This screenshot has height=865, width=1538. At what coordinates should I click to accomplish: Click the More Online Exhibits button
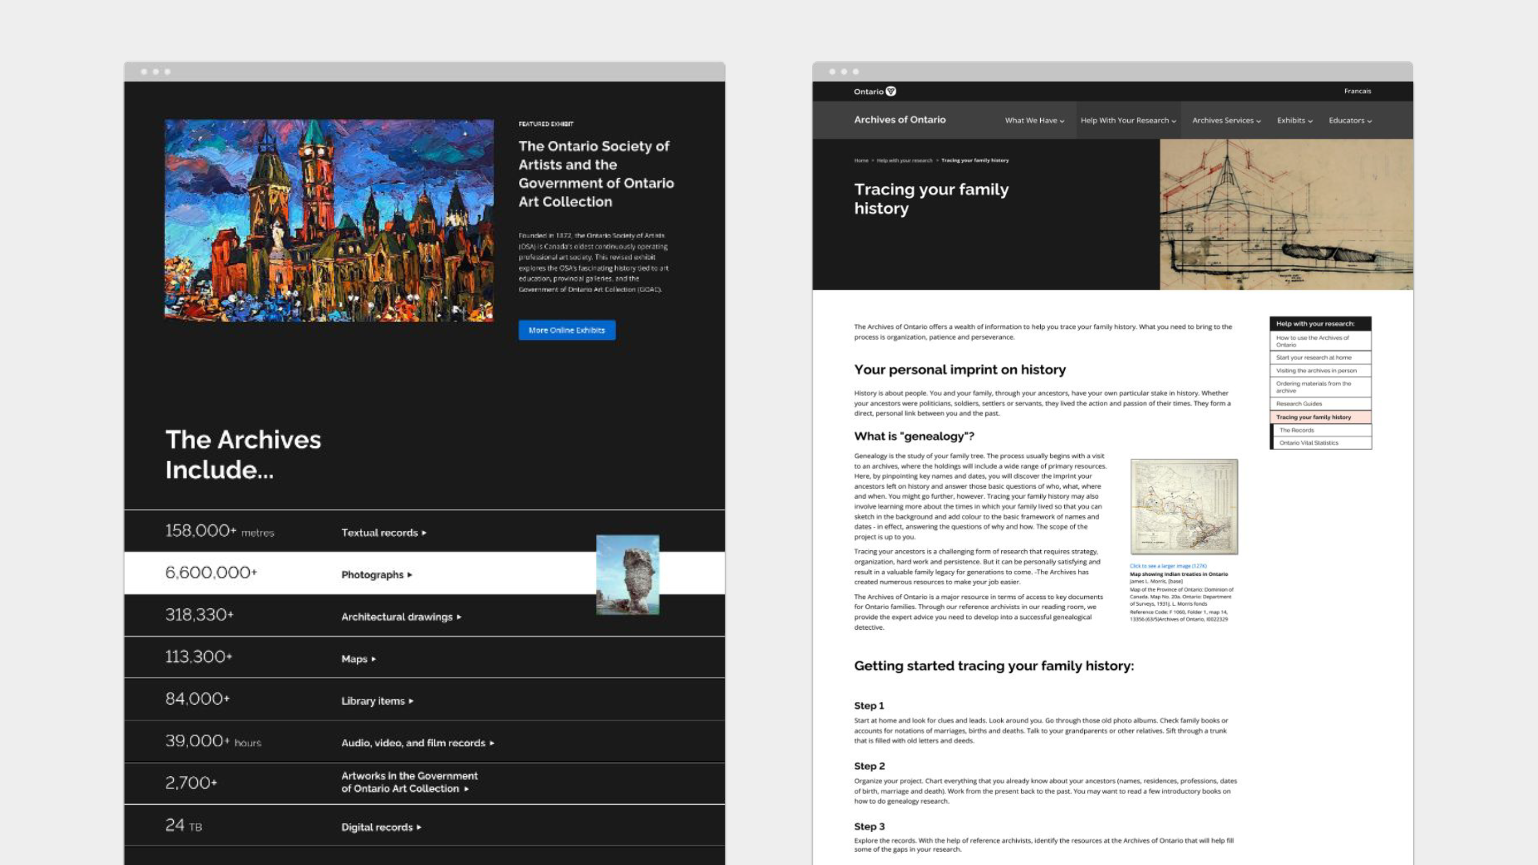click(x=566, y=330)
